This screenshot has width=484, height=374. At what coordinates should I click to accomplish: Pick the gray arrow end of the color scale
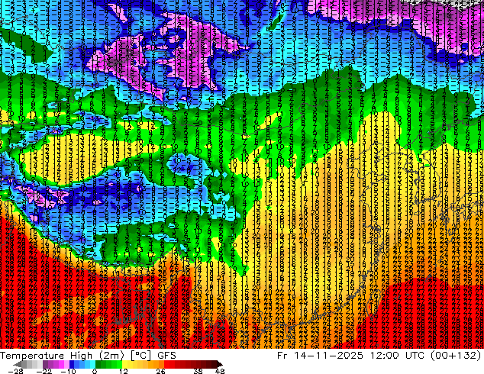(17, 364)
